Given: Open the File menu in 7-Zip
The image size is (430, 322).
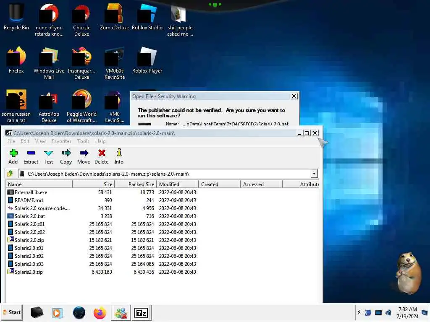Looking at the screenshot, I should click(11, 141).
